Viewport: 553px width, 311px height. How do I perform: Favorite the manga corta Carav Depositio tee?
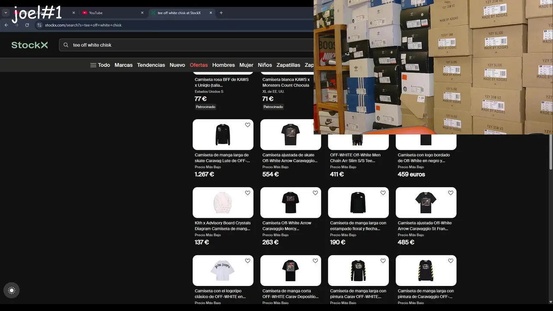tap(315, 261)
